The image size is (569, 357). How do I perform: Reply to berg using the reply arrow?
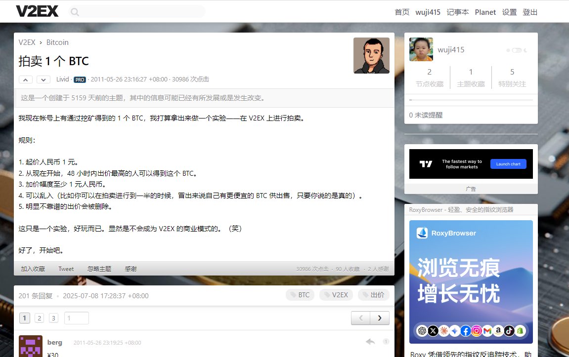tap(370, 342)
